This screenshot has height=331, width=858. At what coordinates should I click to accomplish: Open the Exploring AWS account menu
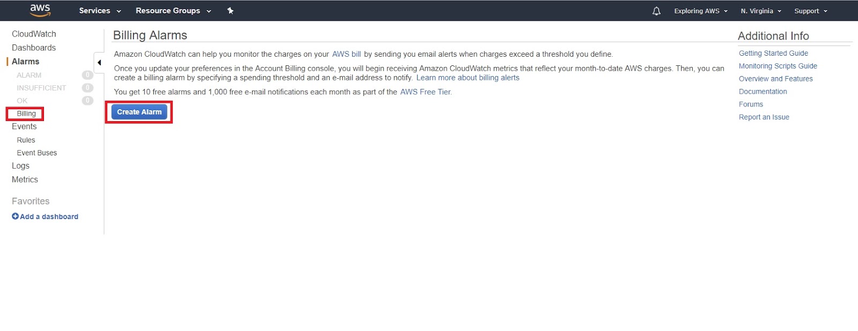tap(701, 11)
